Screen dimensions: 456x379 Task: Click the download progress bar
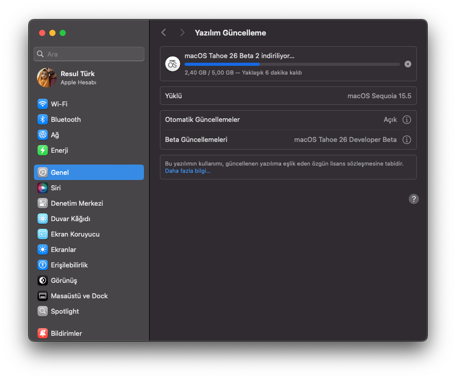tap(292, 64)
